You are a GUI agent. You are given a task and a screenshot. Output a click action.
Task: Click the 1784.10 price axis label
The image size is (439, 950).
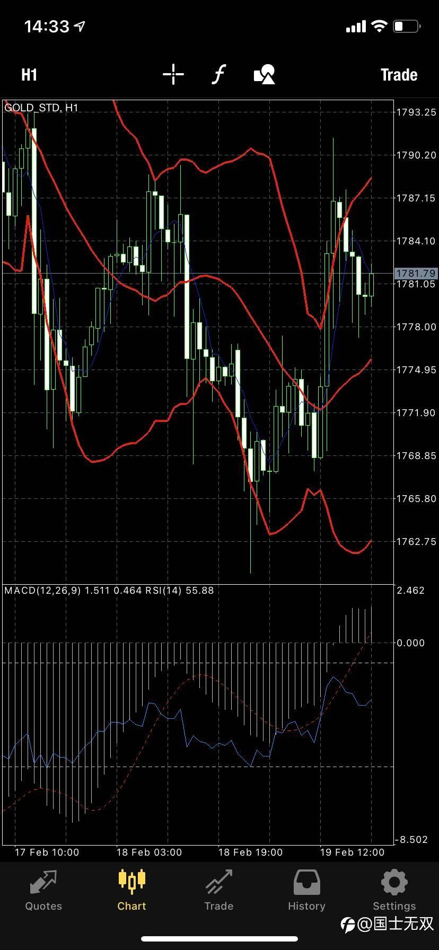click(416, 241)
